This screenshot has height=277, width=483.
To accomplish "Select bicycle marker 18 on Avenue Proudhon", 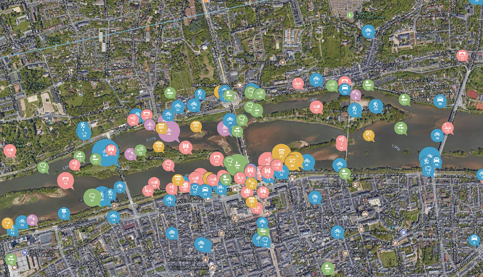I will click(x=113, y=217).
